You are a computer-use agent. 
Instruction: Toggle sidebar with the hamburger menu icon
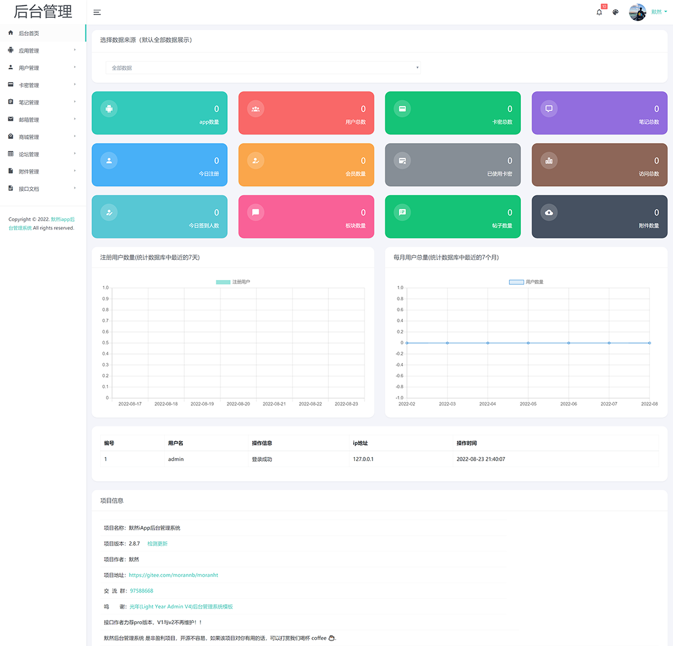point(97,12)
